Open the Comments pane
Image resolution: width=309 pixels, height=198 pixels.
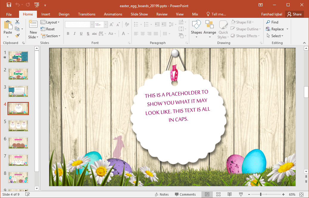pyautogui.click(x=185, y=194)
